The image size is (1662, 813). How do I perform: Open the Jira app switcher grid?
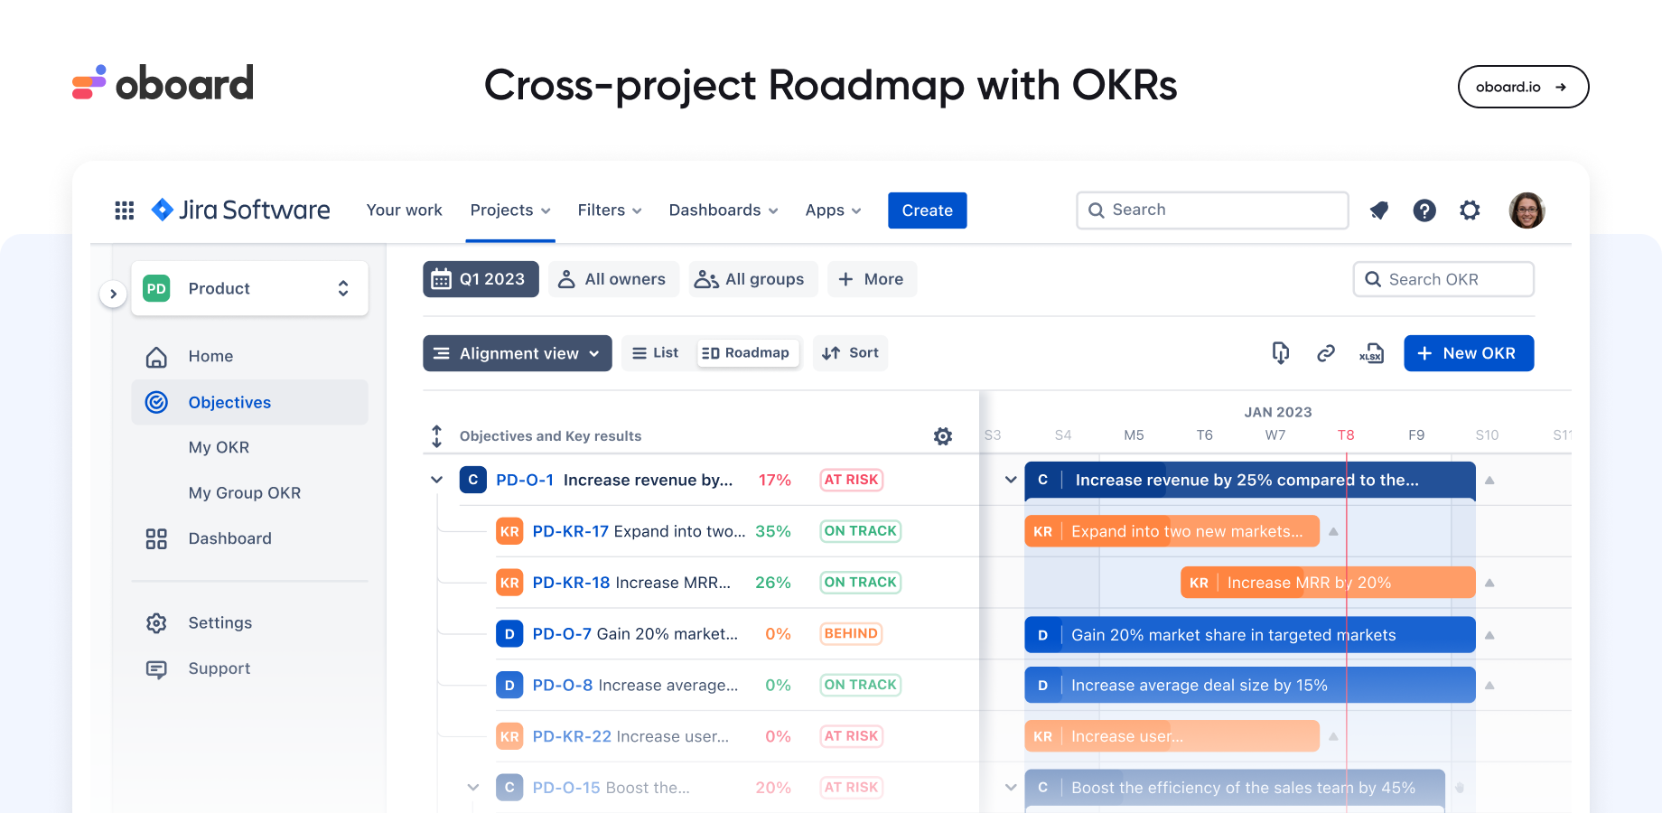125,210
